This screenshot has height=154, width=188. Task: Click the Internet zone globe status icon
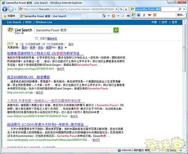click(x=119, y=150)
